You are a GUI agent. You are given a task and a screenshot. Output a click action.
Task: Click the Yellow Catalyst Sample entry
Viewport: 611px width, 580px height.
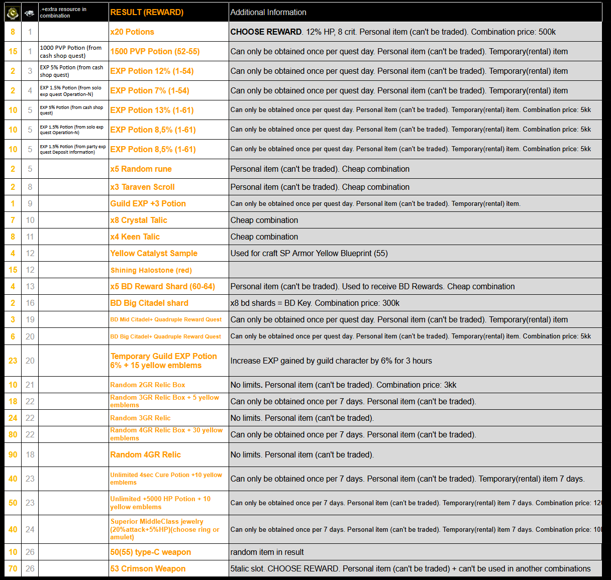(x=154, y=253)
